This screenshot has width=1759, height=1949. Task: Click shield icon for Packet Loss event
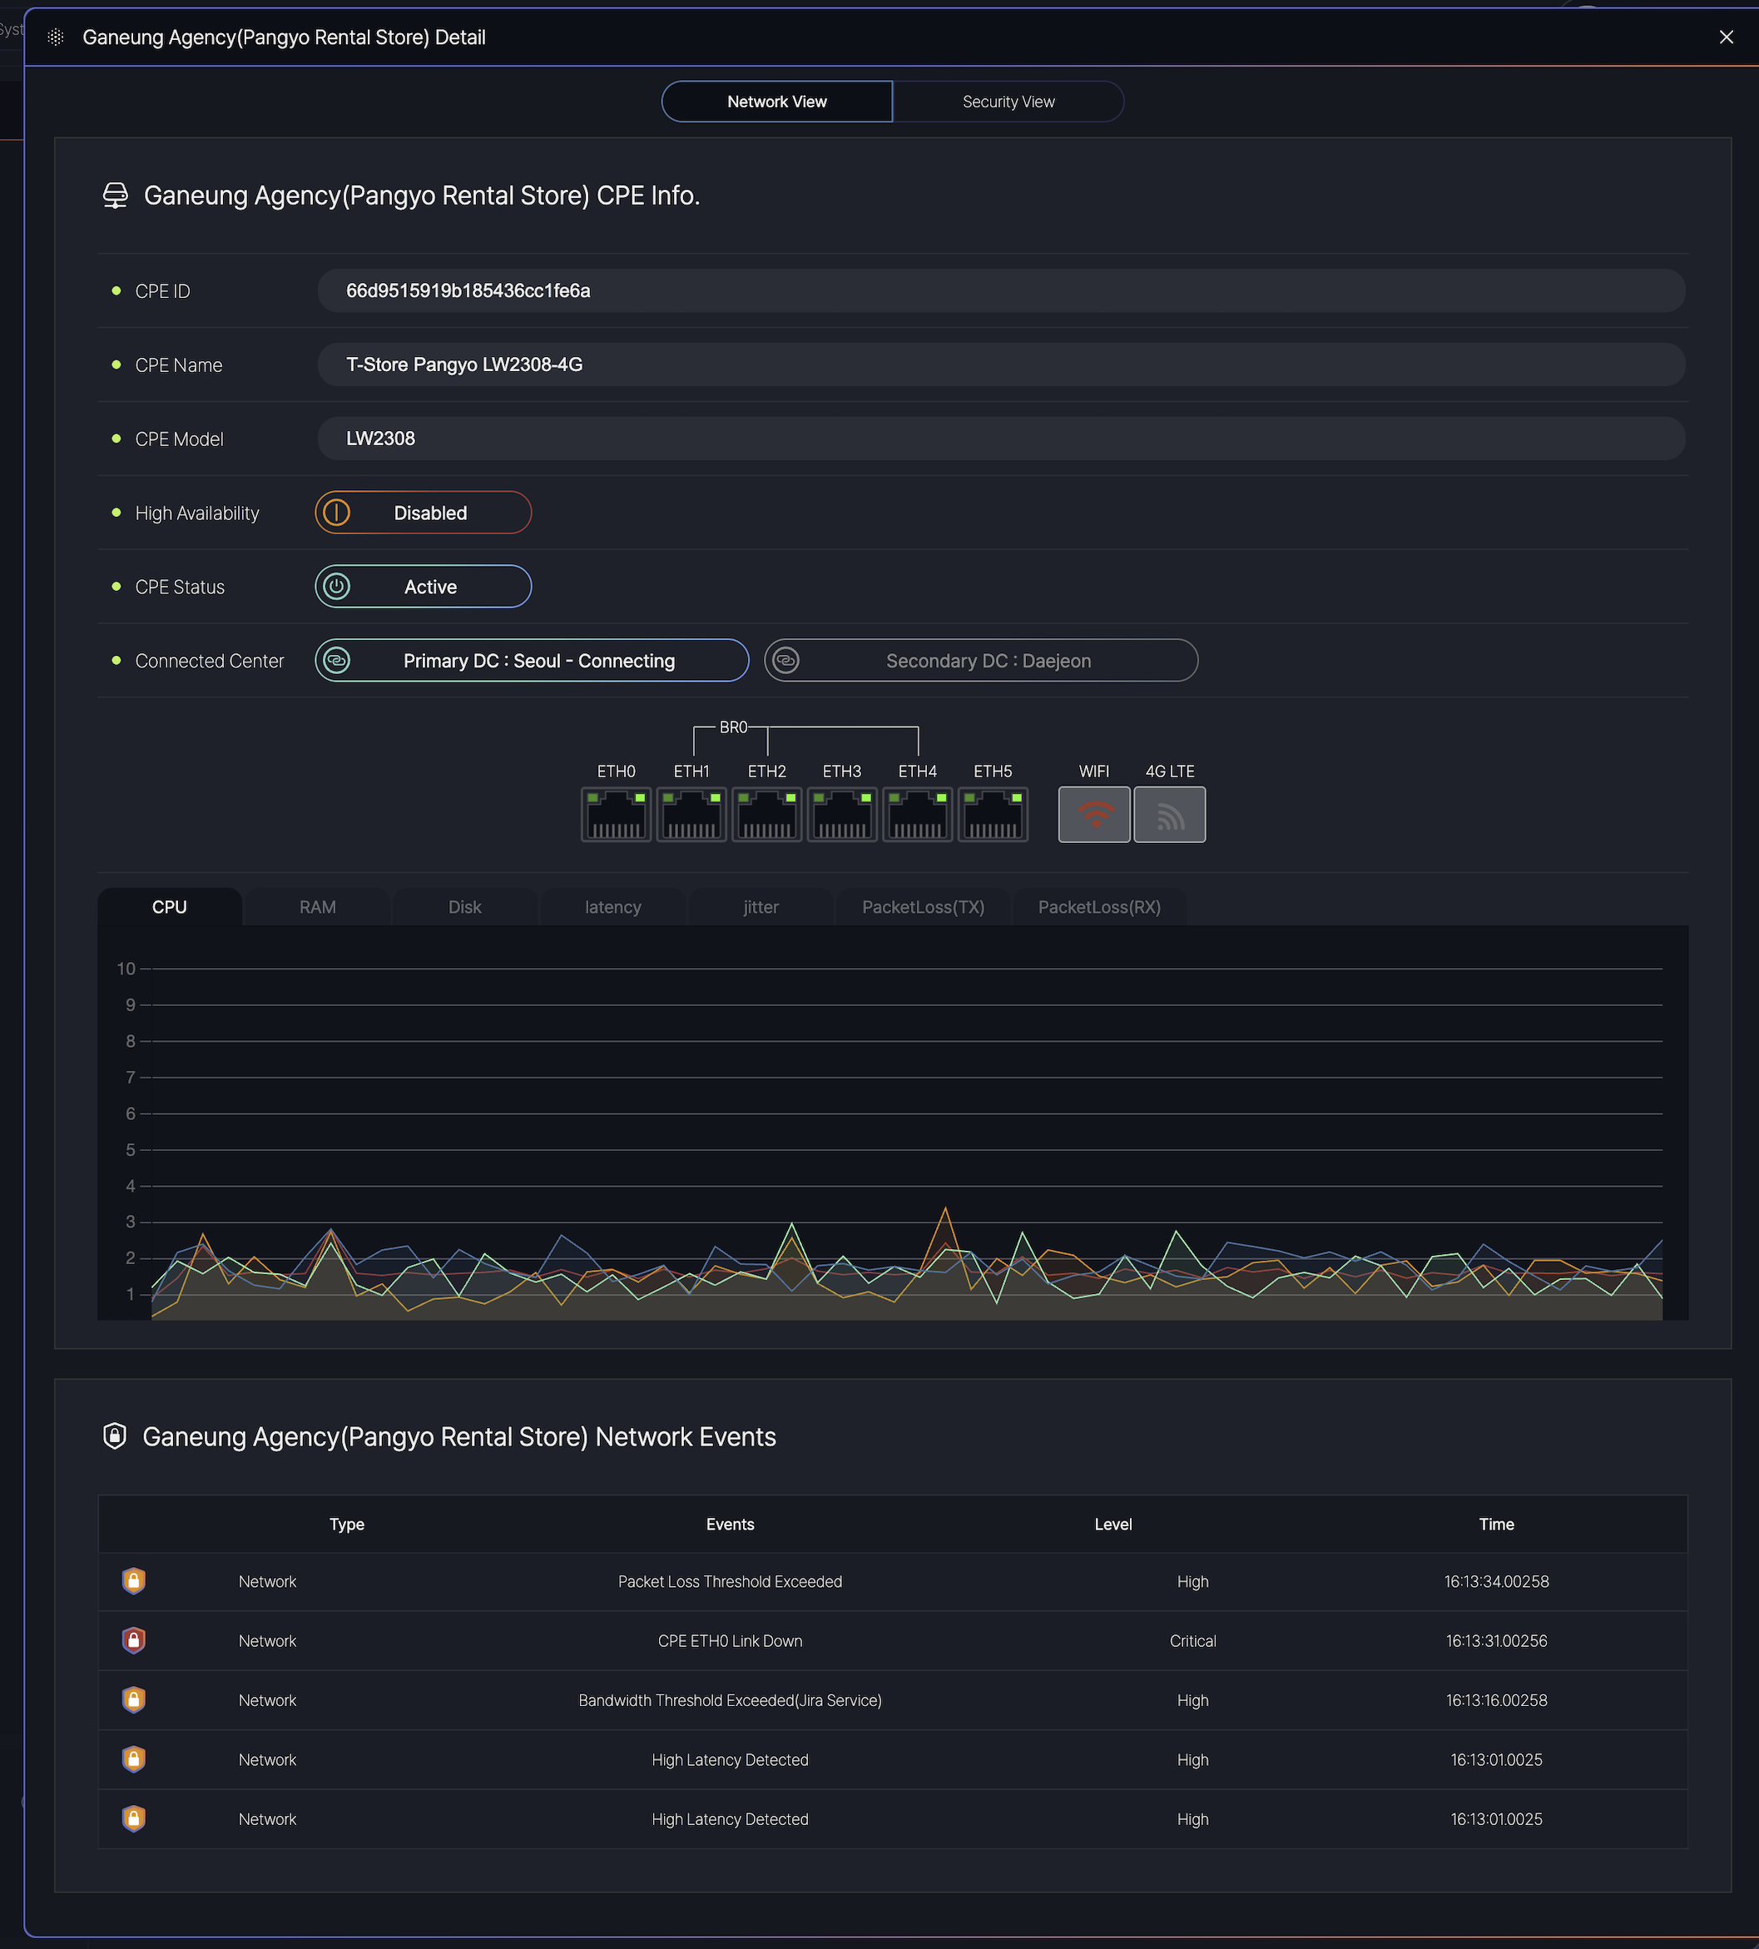(x=133, y=1580)
